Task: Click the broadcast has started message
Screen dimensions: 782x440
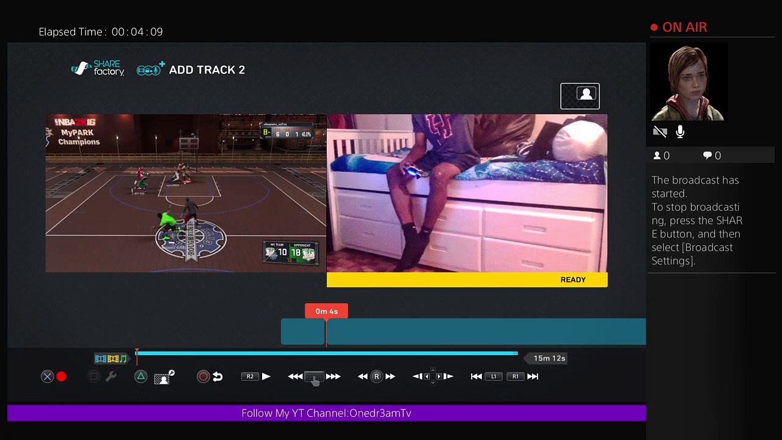Action: point(697,221)
